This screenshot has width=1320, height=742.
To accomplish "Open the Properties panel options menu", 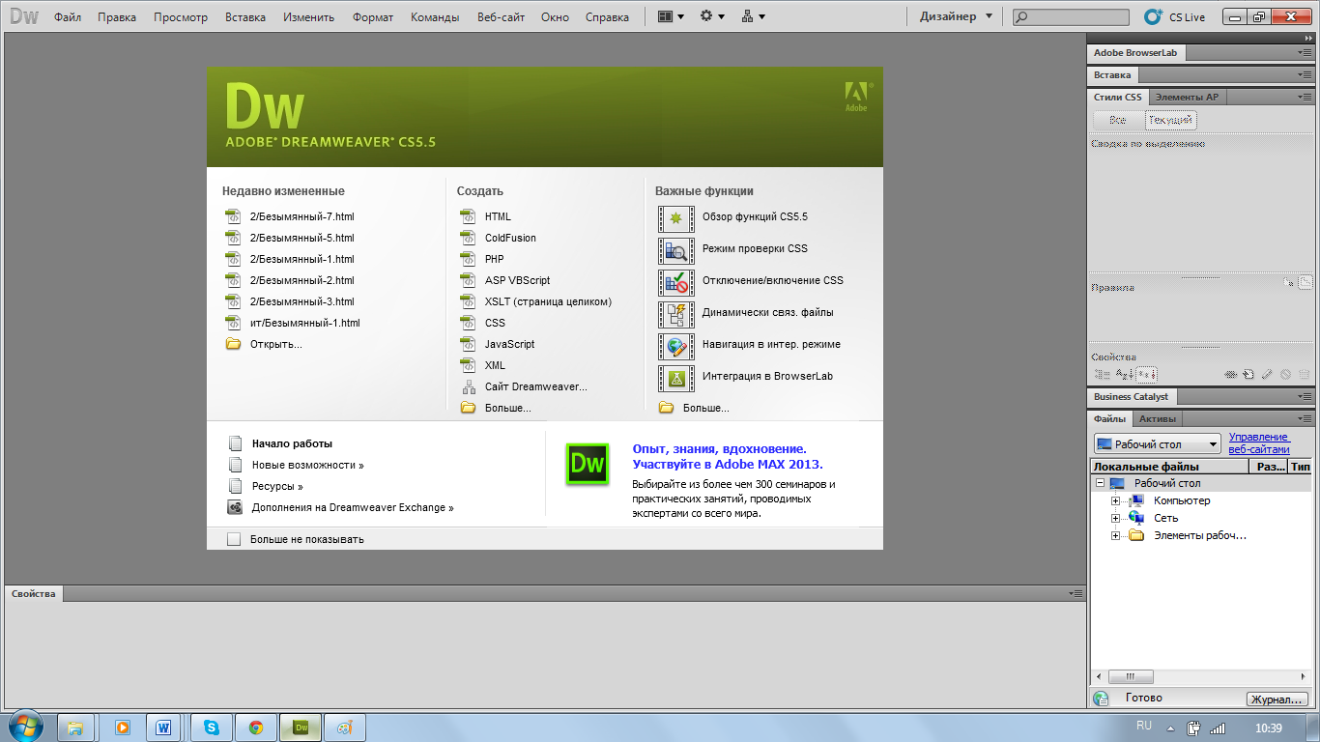I will coord(1076,593).
